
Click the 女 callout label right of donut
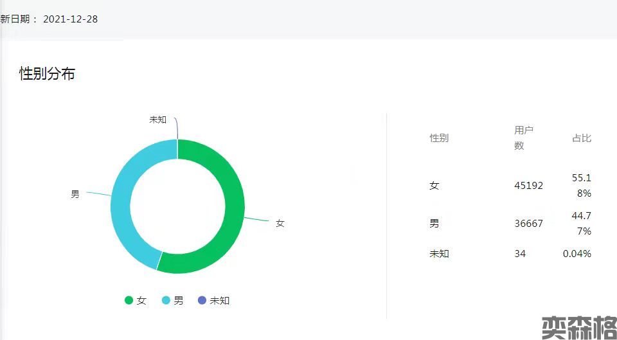click(280, 224)
